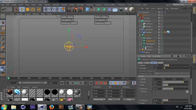This screenshot has height=110, width=196.
Task: Activate the Scale tool
Action: (28, 9)
